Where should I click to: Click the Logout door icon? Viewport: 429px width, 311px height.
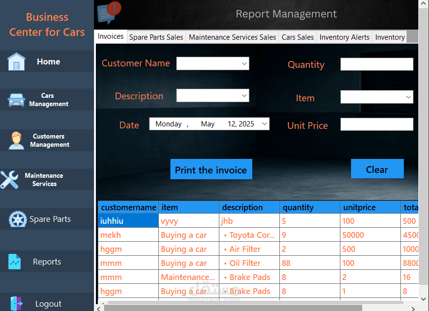tap(16, 304)
